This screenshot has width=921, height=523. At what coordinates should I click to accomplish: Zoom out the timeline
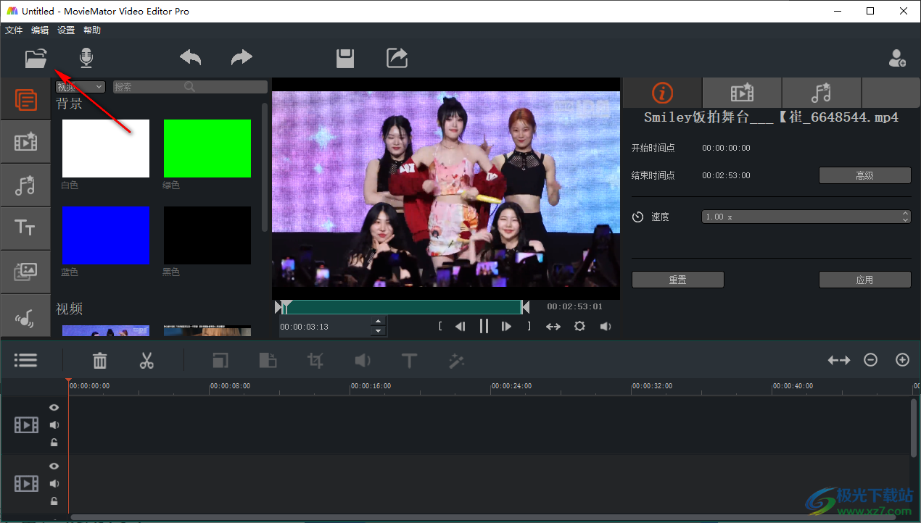(871, 360)
